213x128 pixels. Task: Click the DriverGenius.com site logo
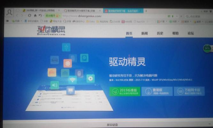[x=51, y=30]
